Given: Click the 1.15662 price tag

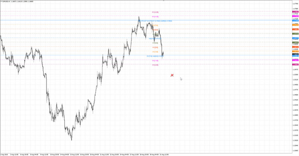Looking at the screenshot, I should coord(295,65).
